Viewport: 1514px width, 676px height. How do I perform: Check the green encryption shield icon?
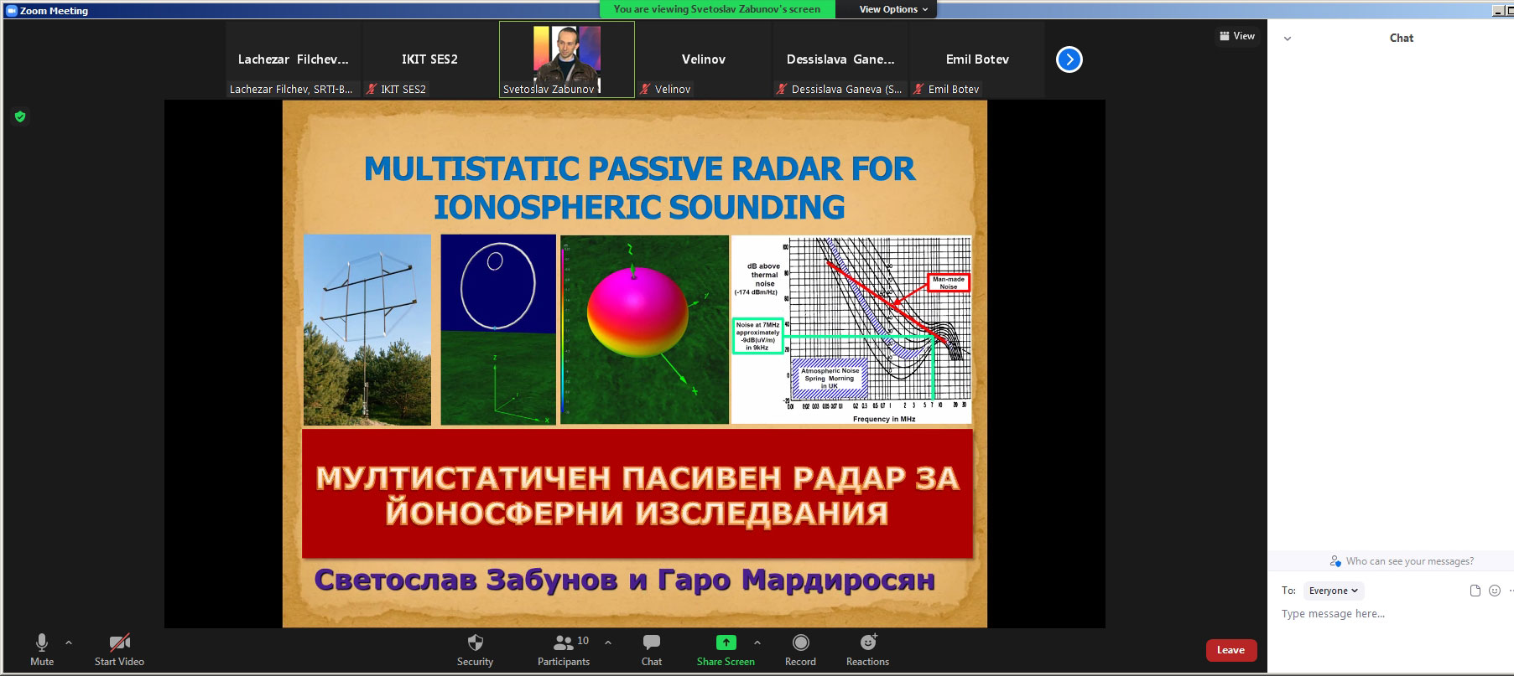[x=20, y=116]
